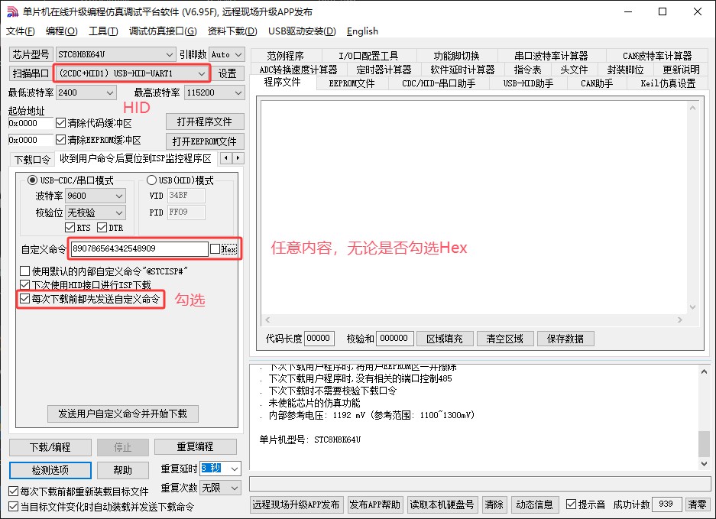This screenshot has height=519, width=716.
Task: Click the STC application logo icon
Action: coord(12,12)
